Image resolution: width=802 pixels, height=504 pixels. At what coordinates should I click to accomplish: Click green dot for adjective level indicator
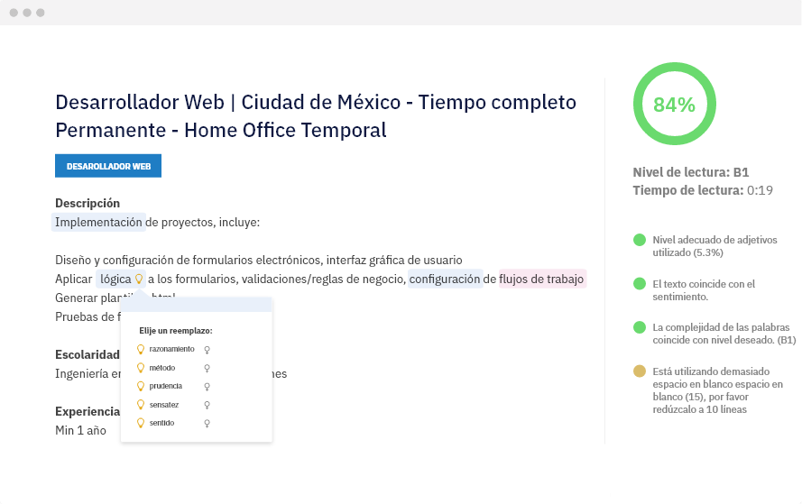(x=640, y=240)
